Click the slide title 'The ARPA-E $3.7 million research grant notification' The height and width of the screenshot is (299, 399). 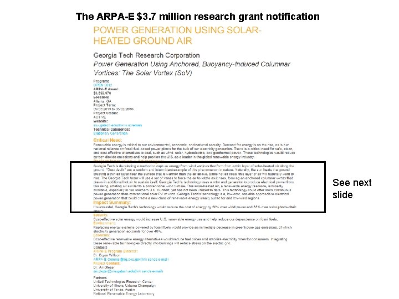(x=198, y=17)
